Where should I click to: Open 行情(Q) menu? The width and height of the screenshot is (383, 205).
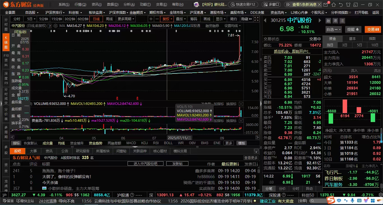[x=80, y=4]
